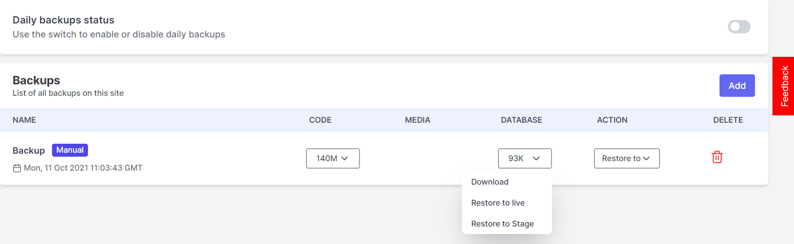
Task: Click the DELETE column header
Action: pyautogui.click(x=728, y=120)
